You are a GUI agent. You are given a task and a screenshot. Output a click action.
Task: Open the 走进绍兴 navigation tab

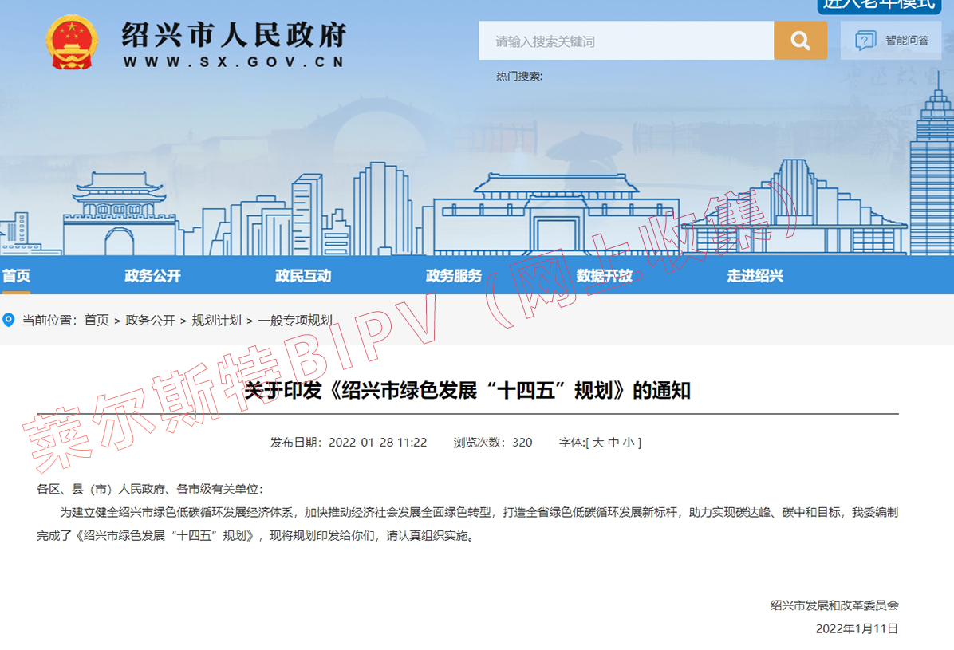(x=755, y=276)
